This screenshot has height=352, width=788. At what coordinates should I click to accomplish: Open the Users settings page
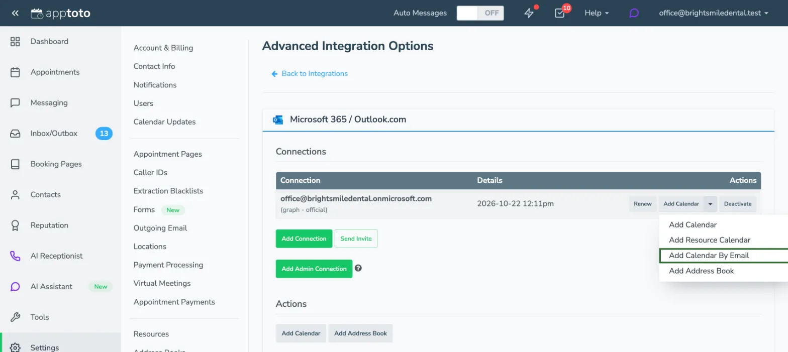pyautogui.click(x=143, y=103)
